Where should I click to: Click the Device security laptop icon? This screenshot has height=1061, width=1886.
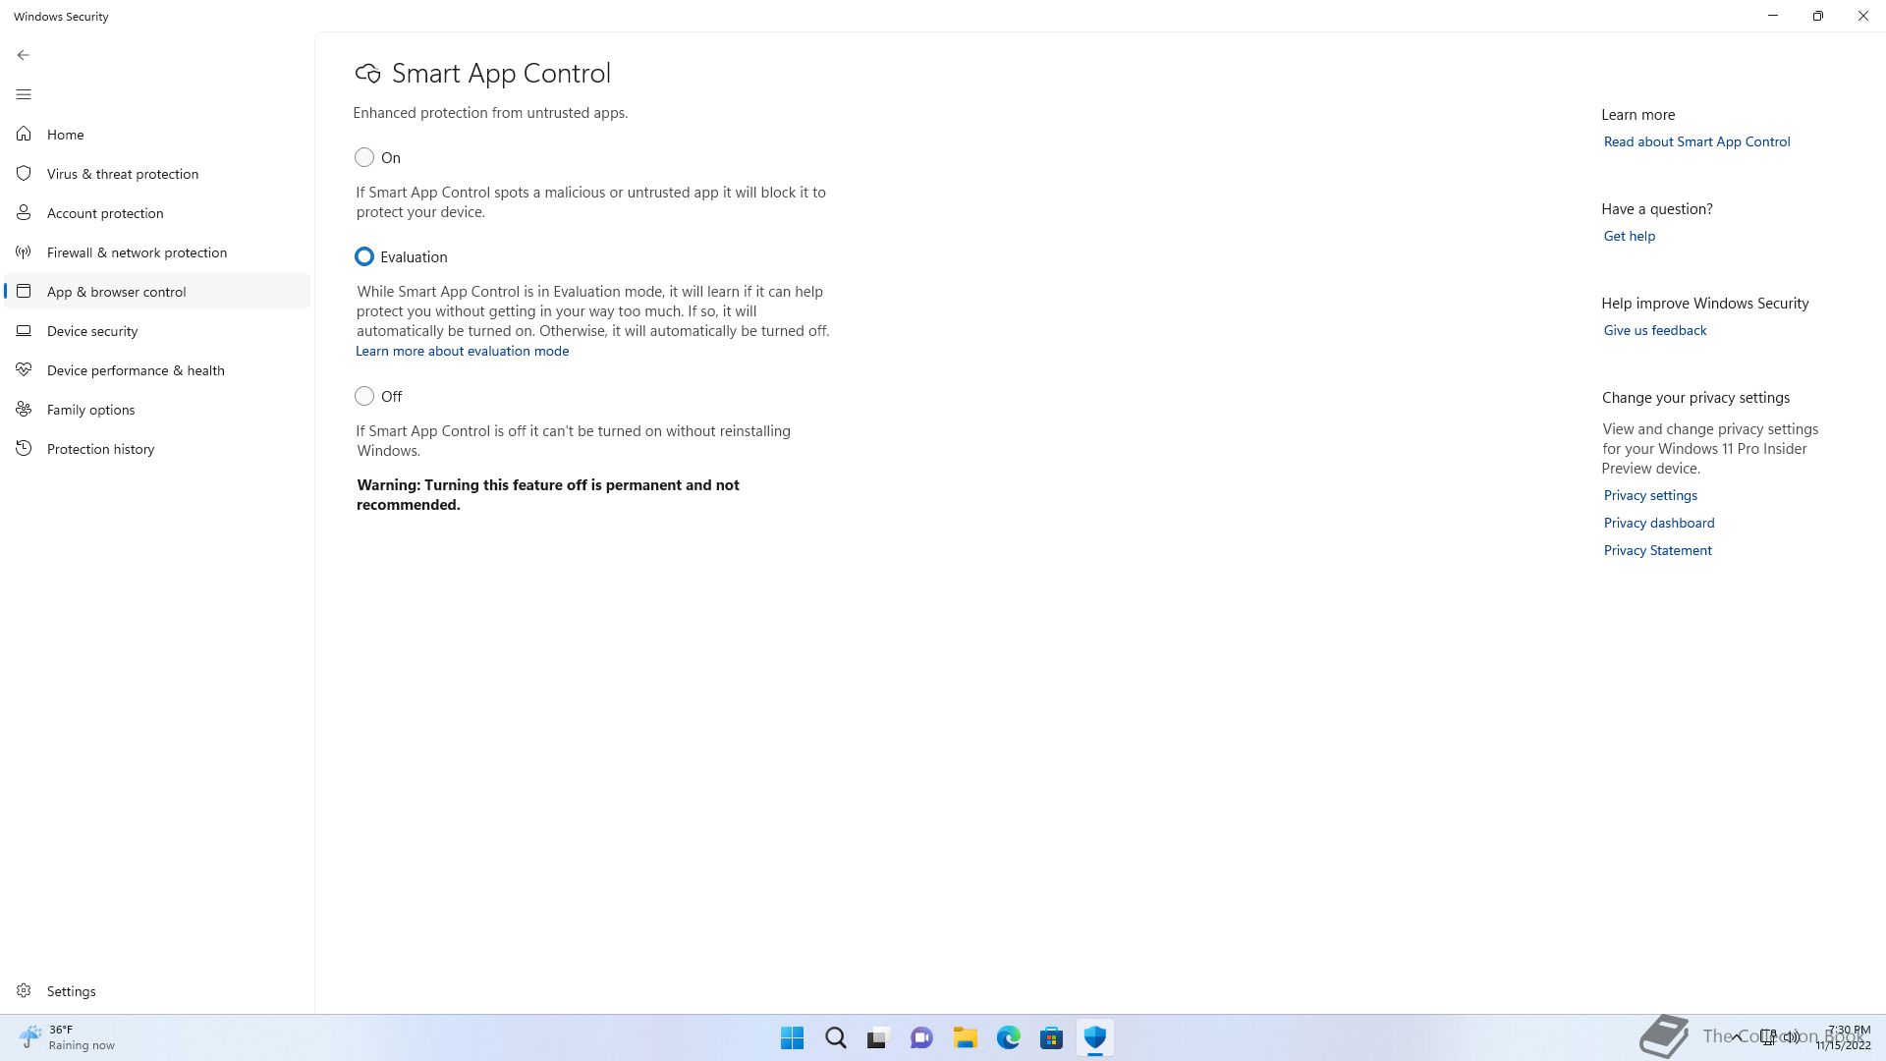tap(24, 330)
